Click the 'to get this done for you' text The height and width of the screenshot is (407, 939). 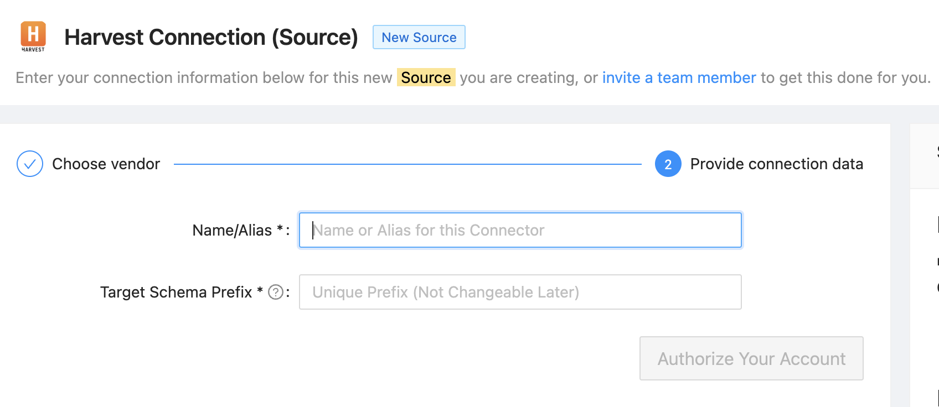coord(845,78)
